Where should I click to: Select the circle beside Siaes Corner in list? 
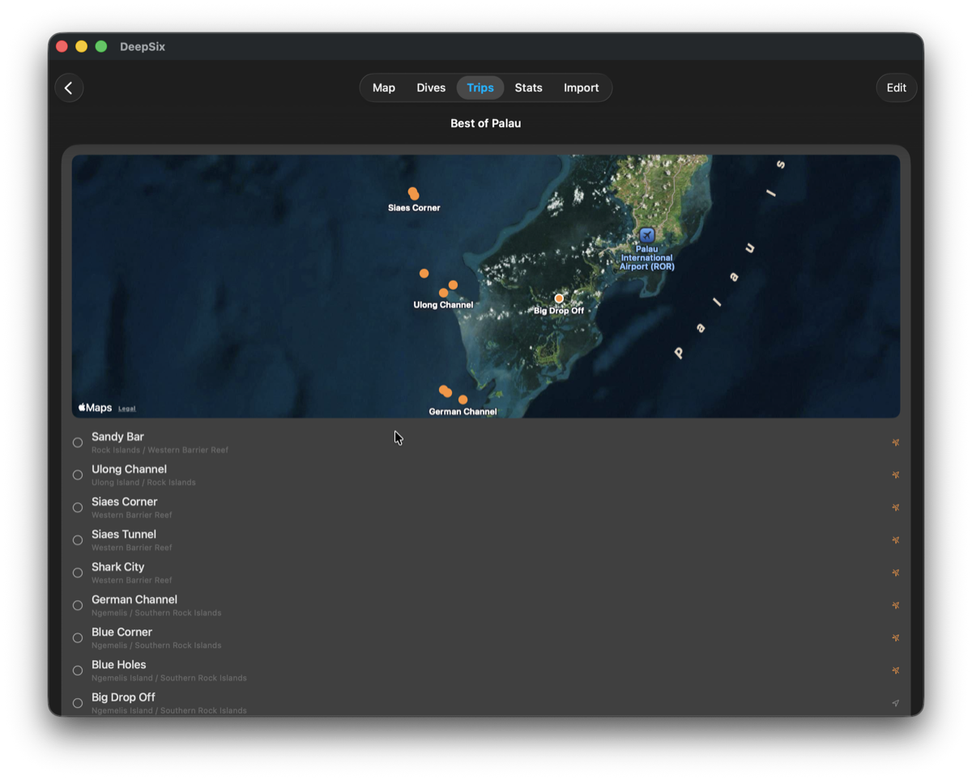pos(78,508)
